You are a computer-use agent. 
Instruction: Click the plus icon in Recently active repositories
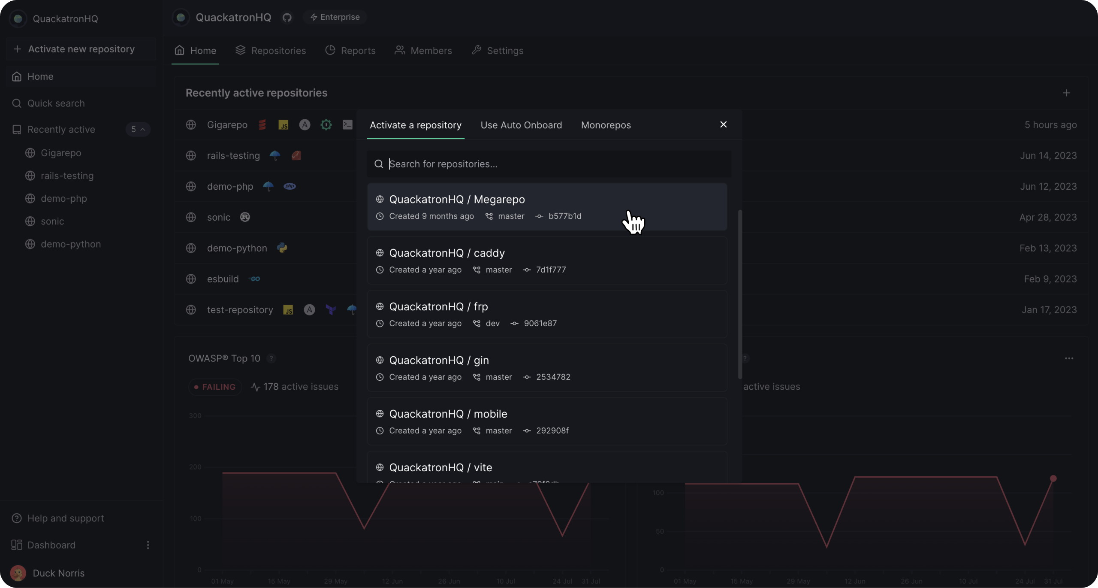[1066, 93]
